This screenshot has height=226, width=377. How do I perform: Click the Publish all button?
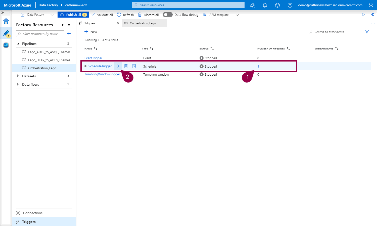coord(73,15)
